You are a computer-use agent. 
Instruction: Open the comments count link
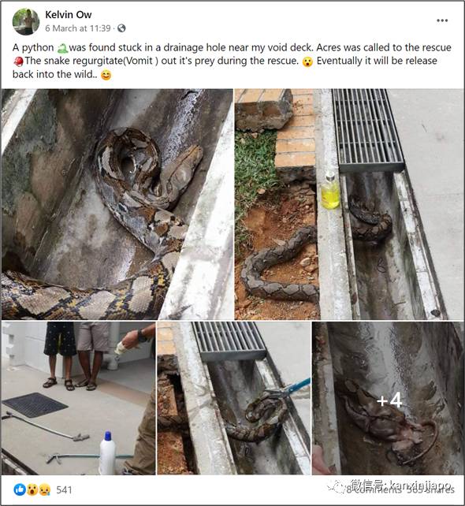click(x=374, y=490)
